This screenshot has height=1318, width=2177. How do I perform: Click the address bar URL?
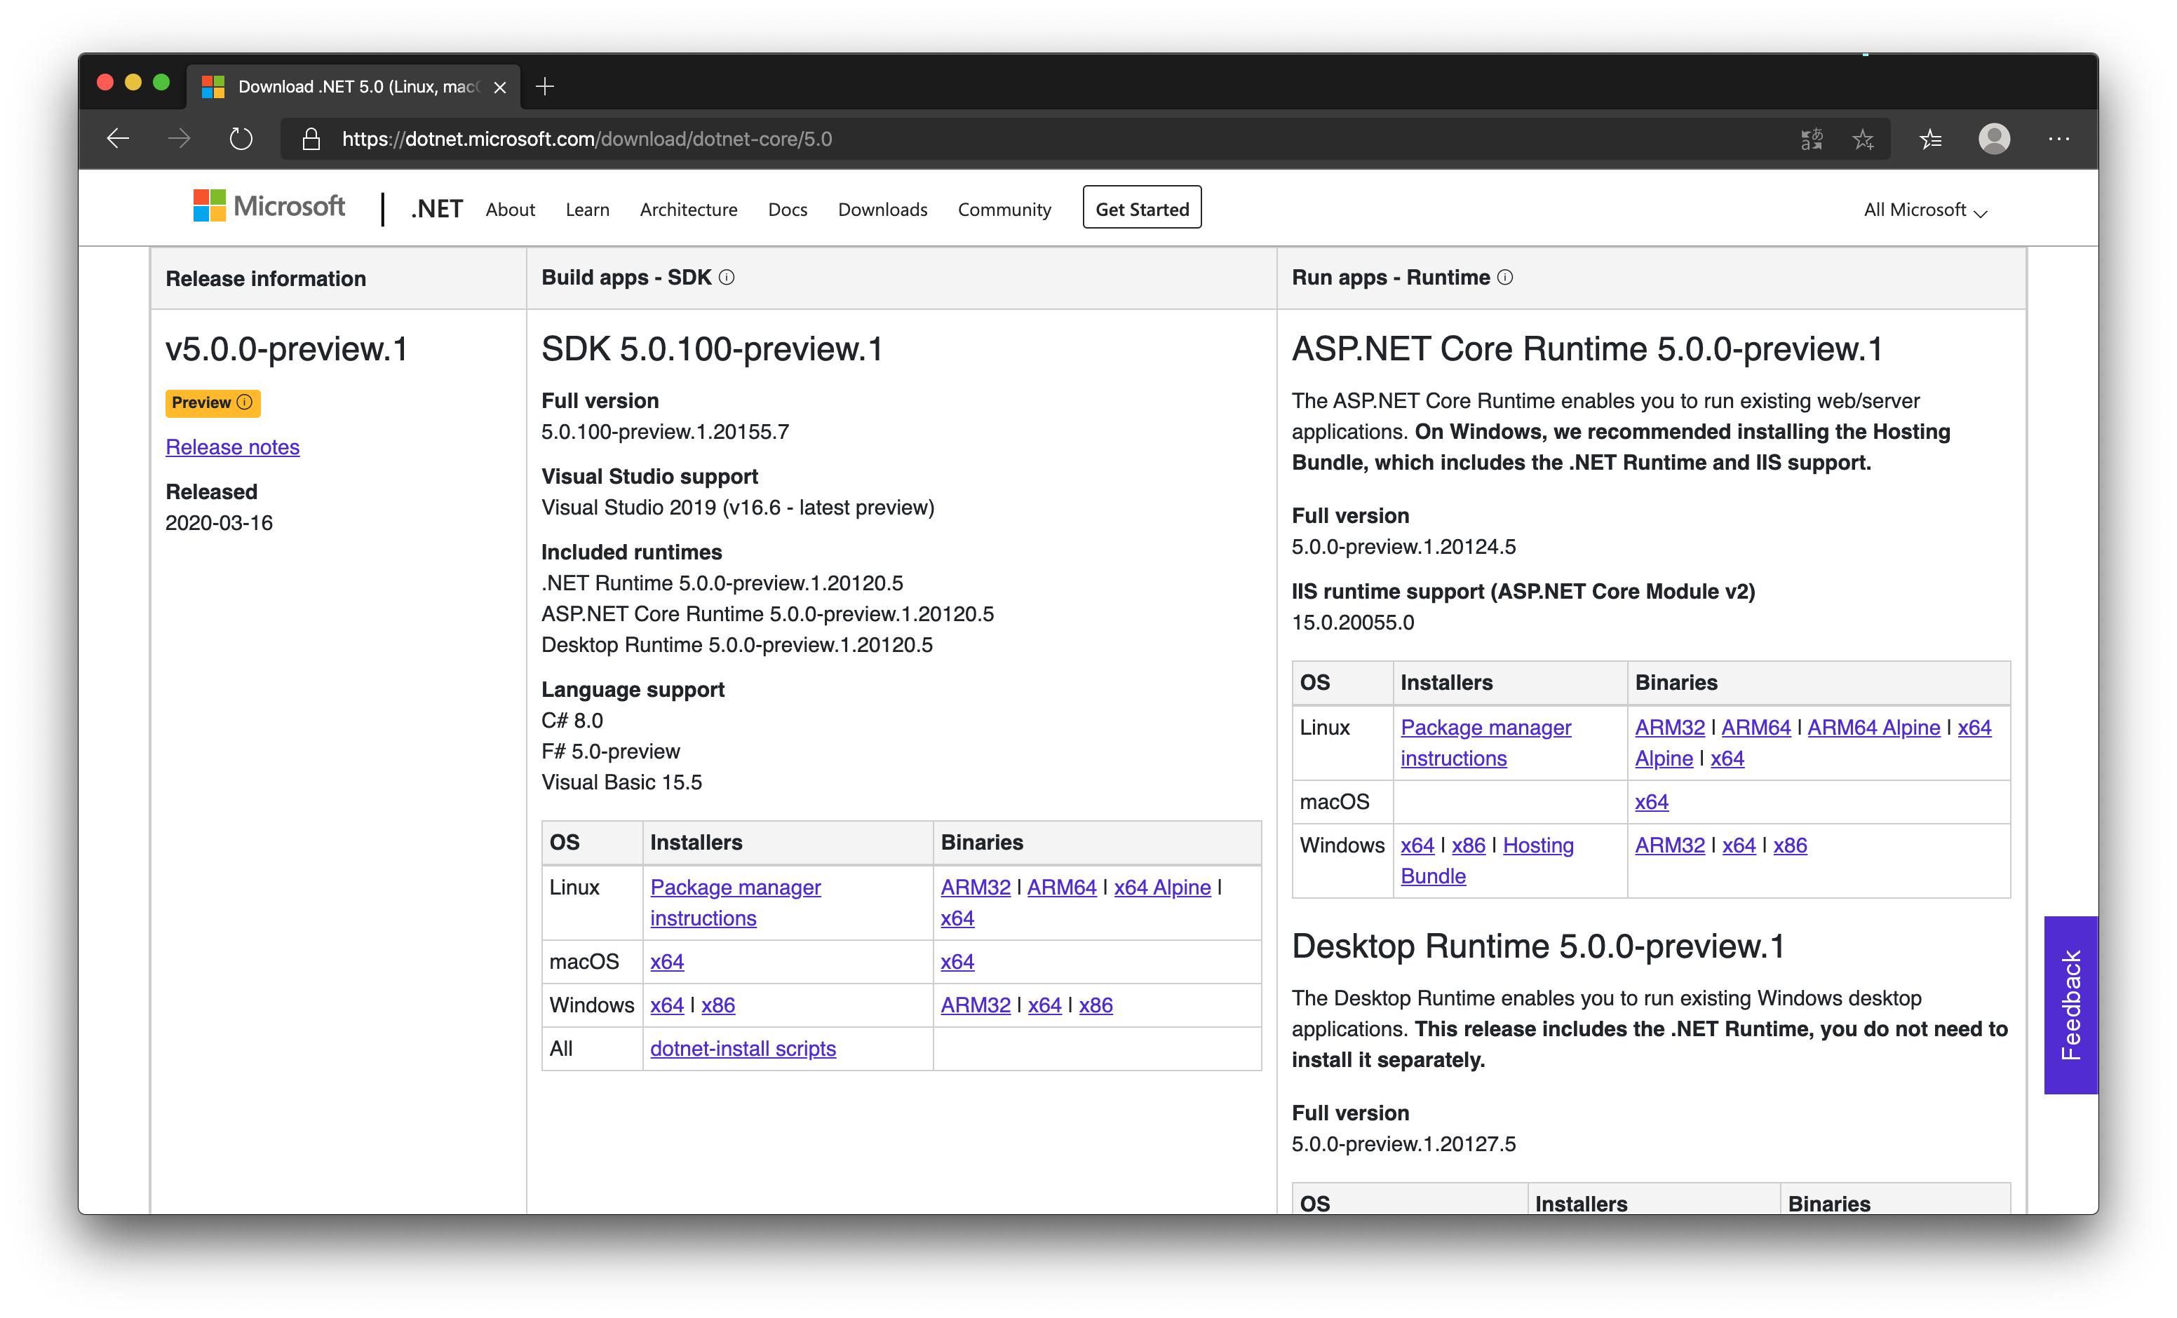586,139
